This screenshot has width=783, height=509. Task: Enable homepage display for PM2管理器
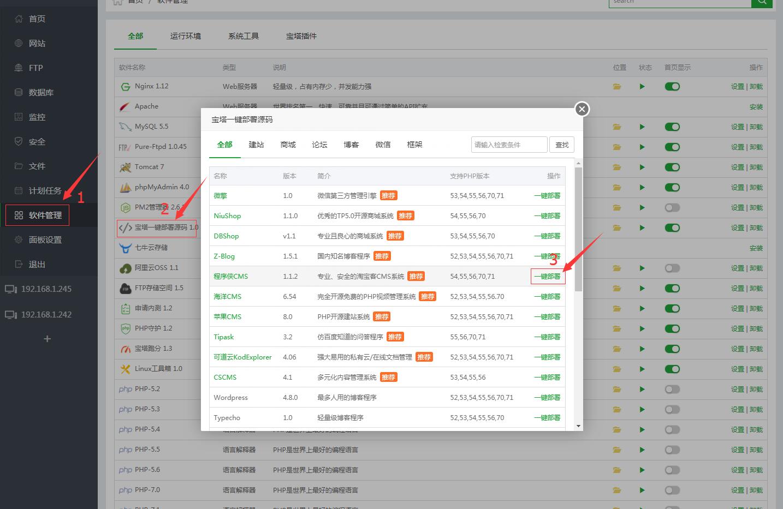coord(672,207)
